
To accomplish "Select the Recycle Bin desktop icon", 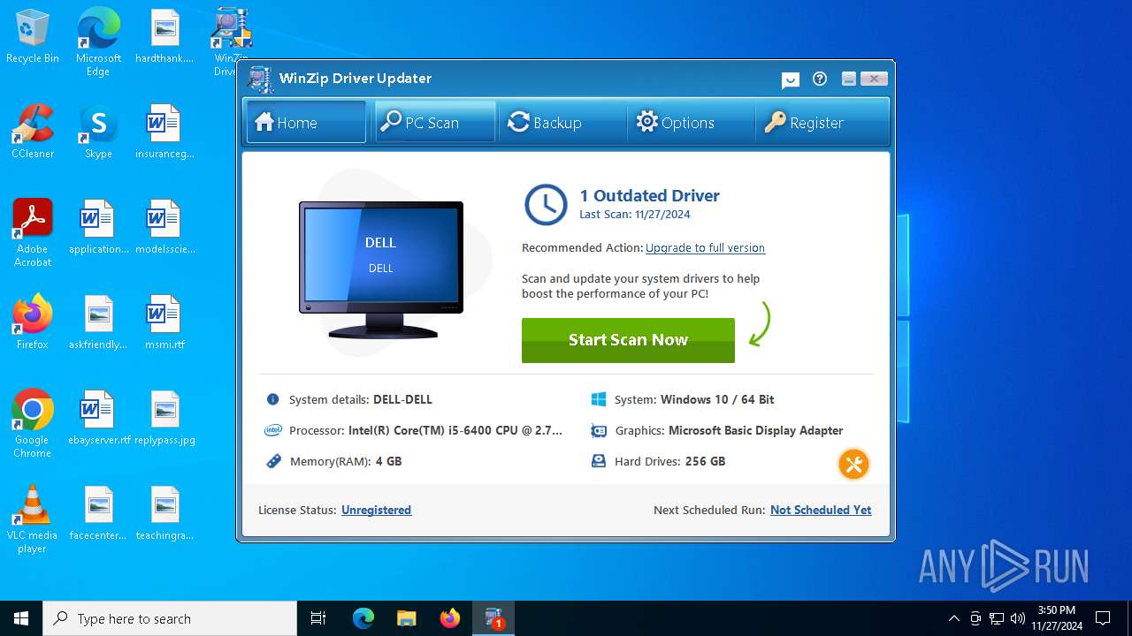I will (x=33, y=37).
